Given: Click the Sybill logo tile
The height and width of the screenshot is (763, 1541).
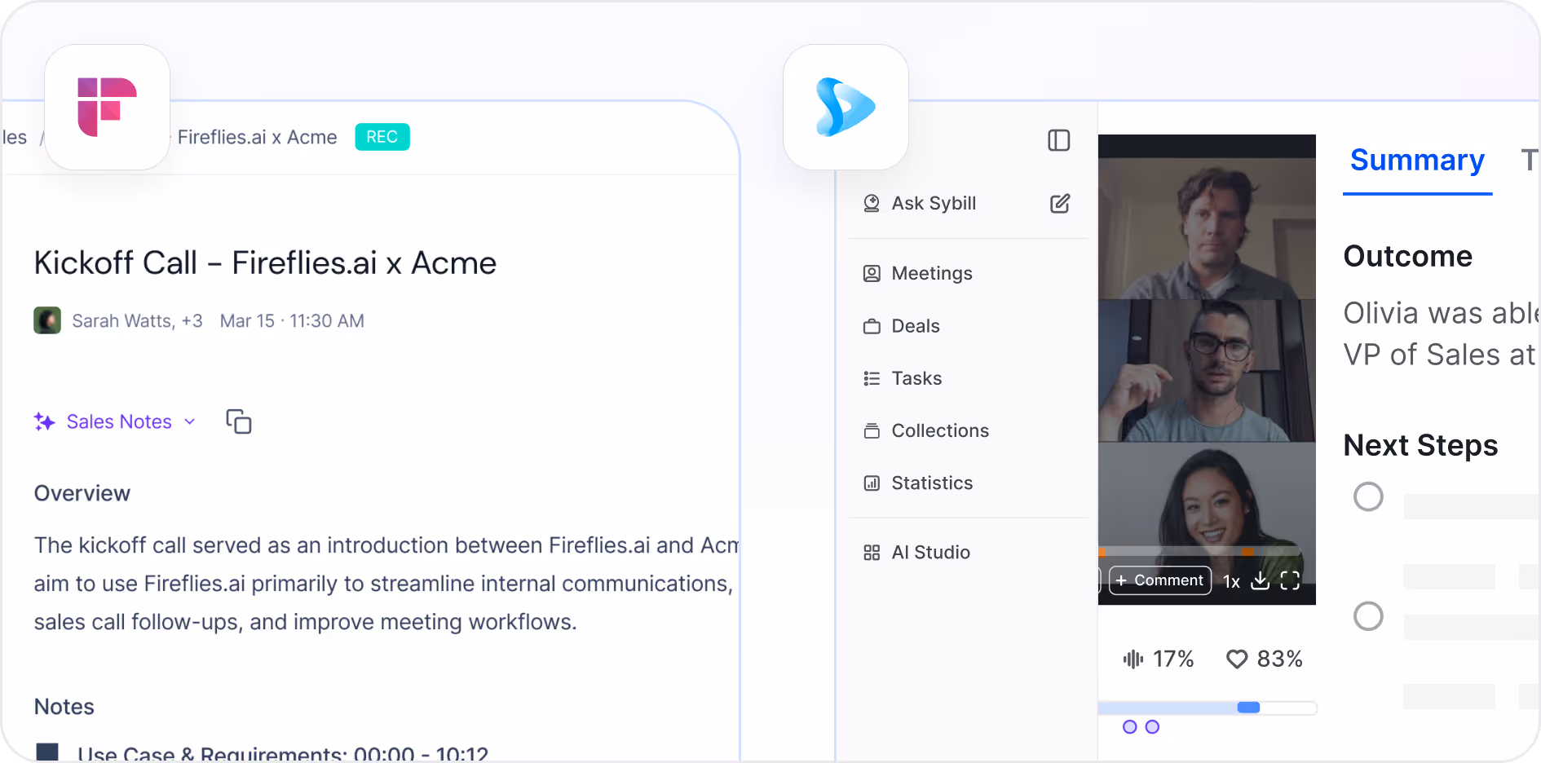Looking at the screenshot, I should (x=846, y=107).
